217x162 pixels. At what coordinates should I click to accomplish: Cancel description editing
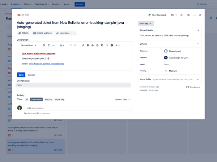point(31,75)
